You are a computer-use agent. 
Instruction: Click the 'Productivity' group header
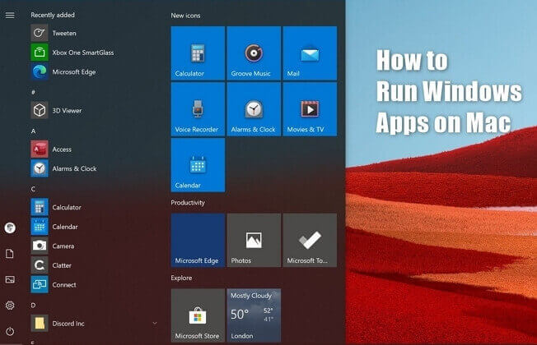tap(188, 203)
